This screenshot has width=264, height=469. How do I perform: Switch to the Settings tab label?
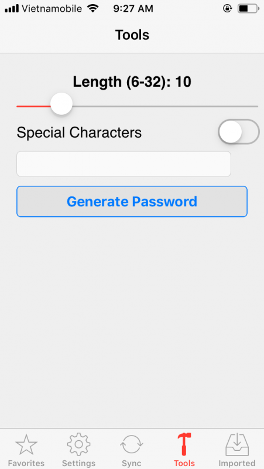click(x=78, y=463)
